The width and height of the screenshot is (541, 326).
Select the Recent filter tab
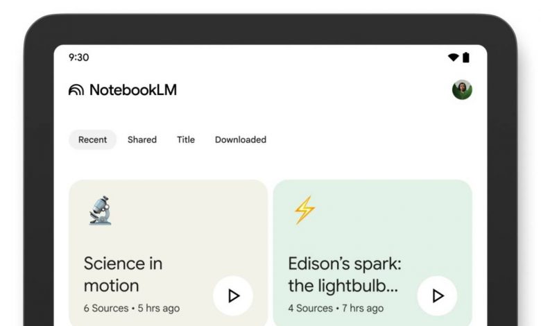point(92,139)
